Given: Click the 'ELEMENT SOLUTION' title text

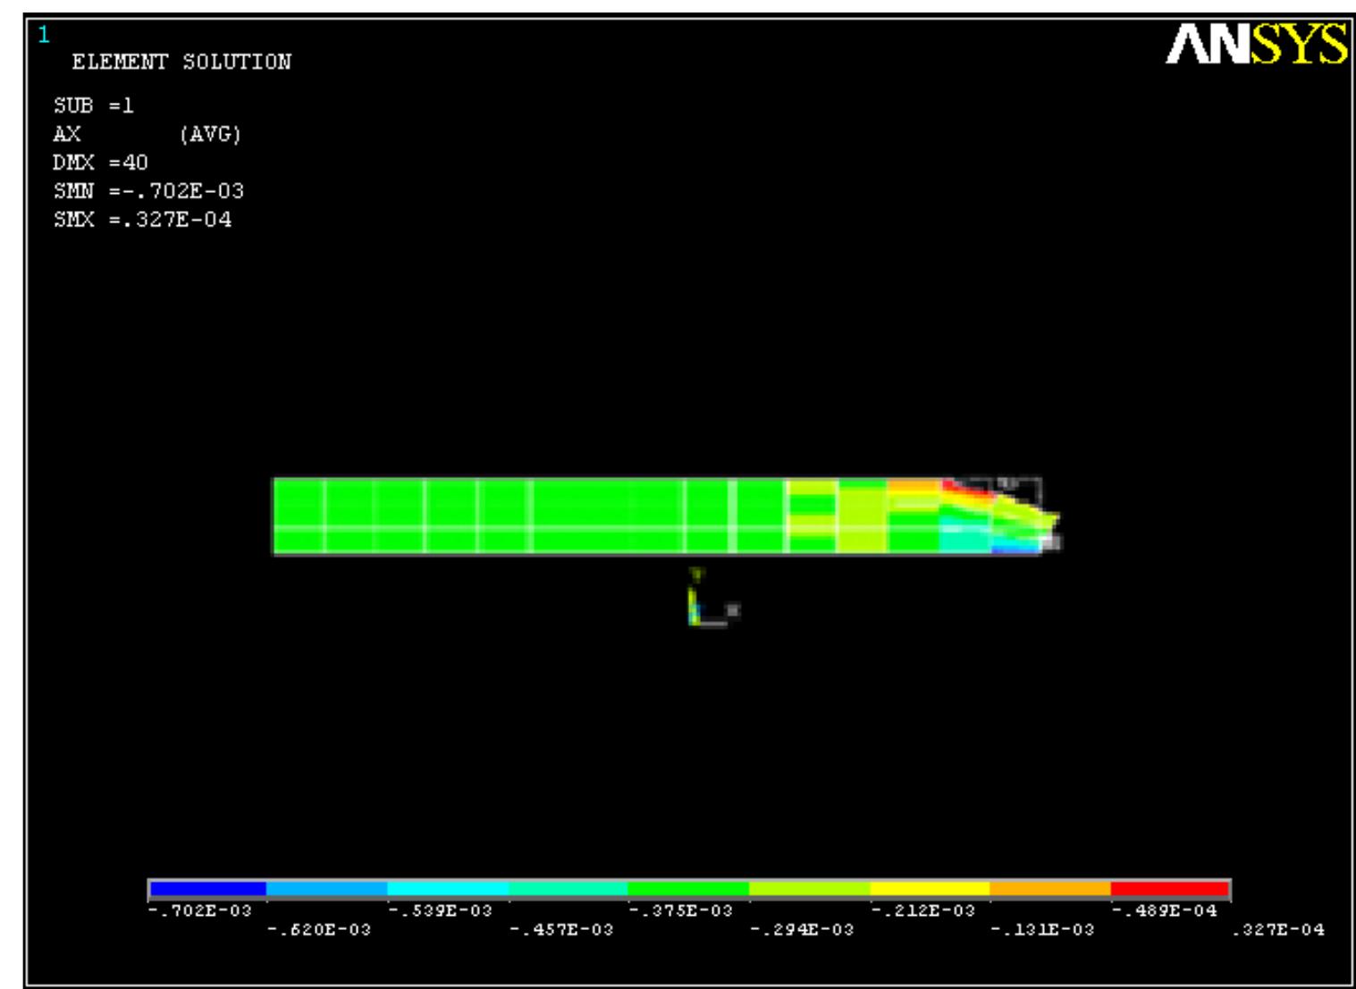Looking at the screenshot, I should 181,63.
